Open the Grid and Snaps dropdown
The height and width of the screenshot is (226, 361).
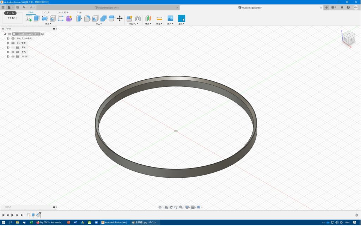(x=194, y=207)
